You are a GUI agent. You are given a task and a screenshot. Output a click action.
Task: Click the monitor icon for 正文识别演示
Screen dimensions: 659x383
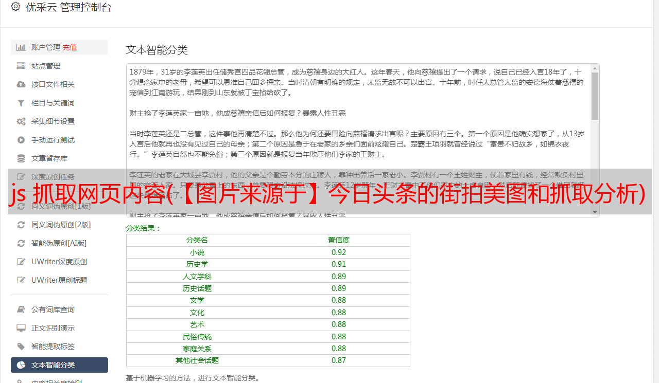coord(21,328)
